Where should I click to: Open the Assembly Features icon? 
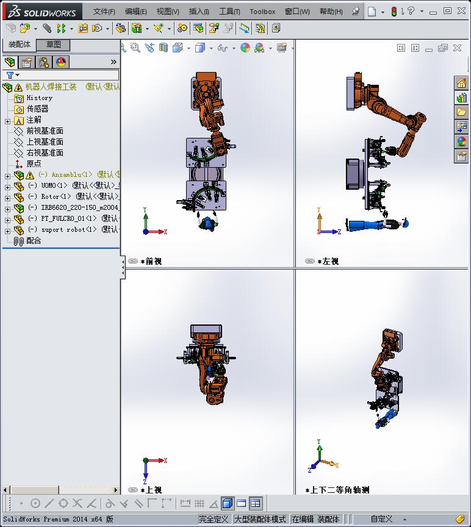[137, 28]
